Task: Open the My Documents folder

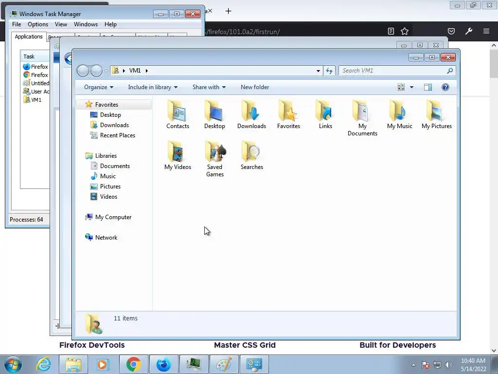Action: coord(362,118)
